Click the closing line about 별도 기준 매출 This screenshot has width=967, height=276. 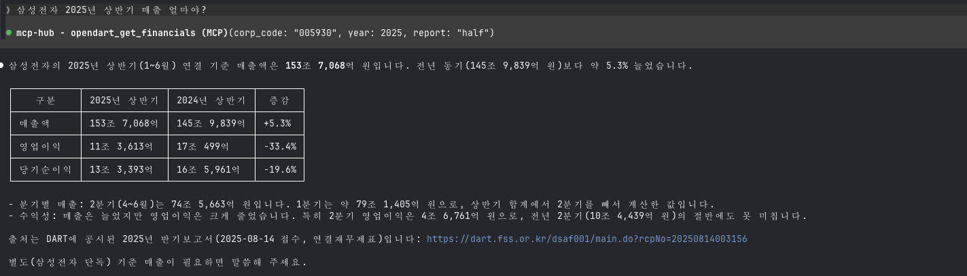point(158,262)
